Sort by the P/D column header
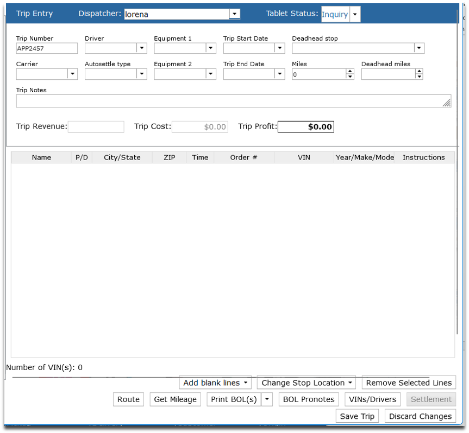Viewport: 469px width, 433px height. point(82,157)
